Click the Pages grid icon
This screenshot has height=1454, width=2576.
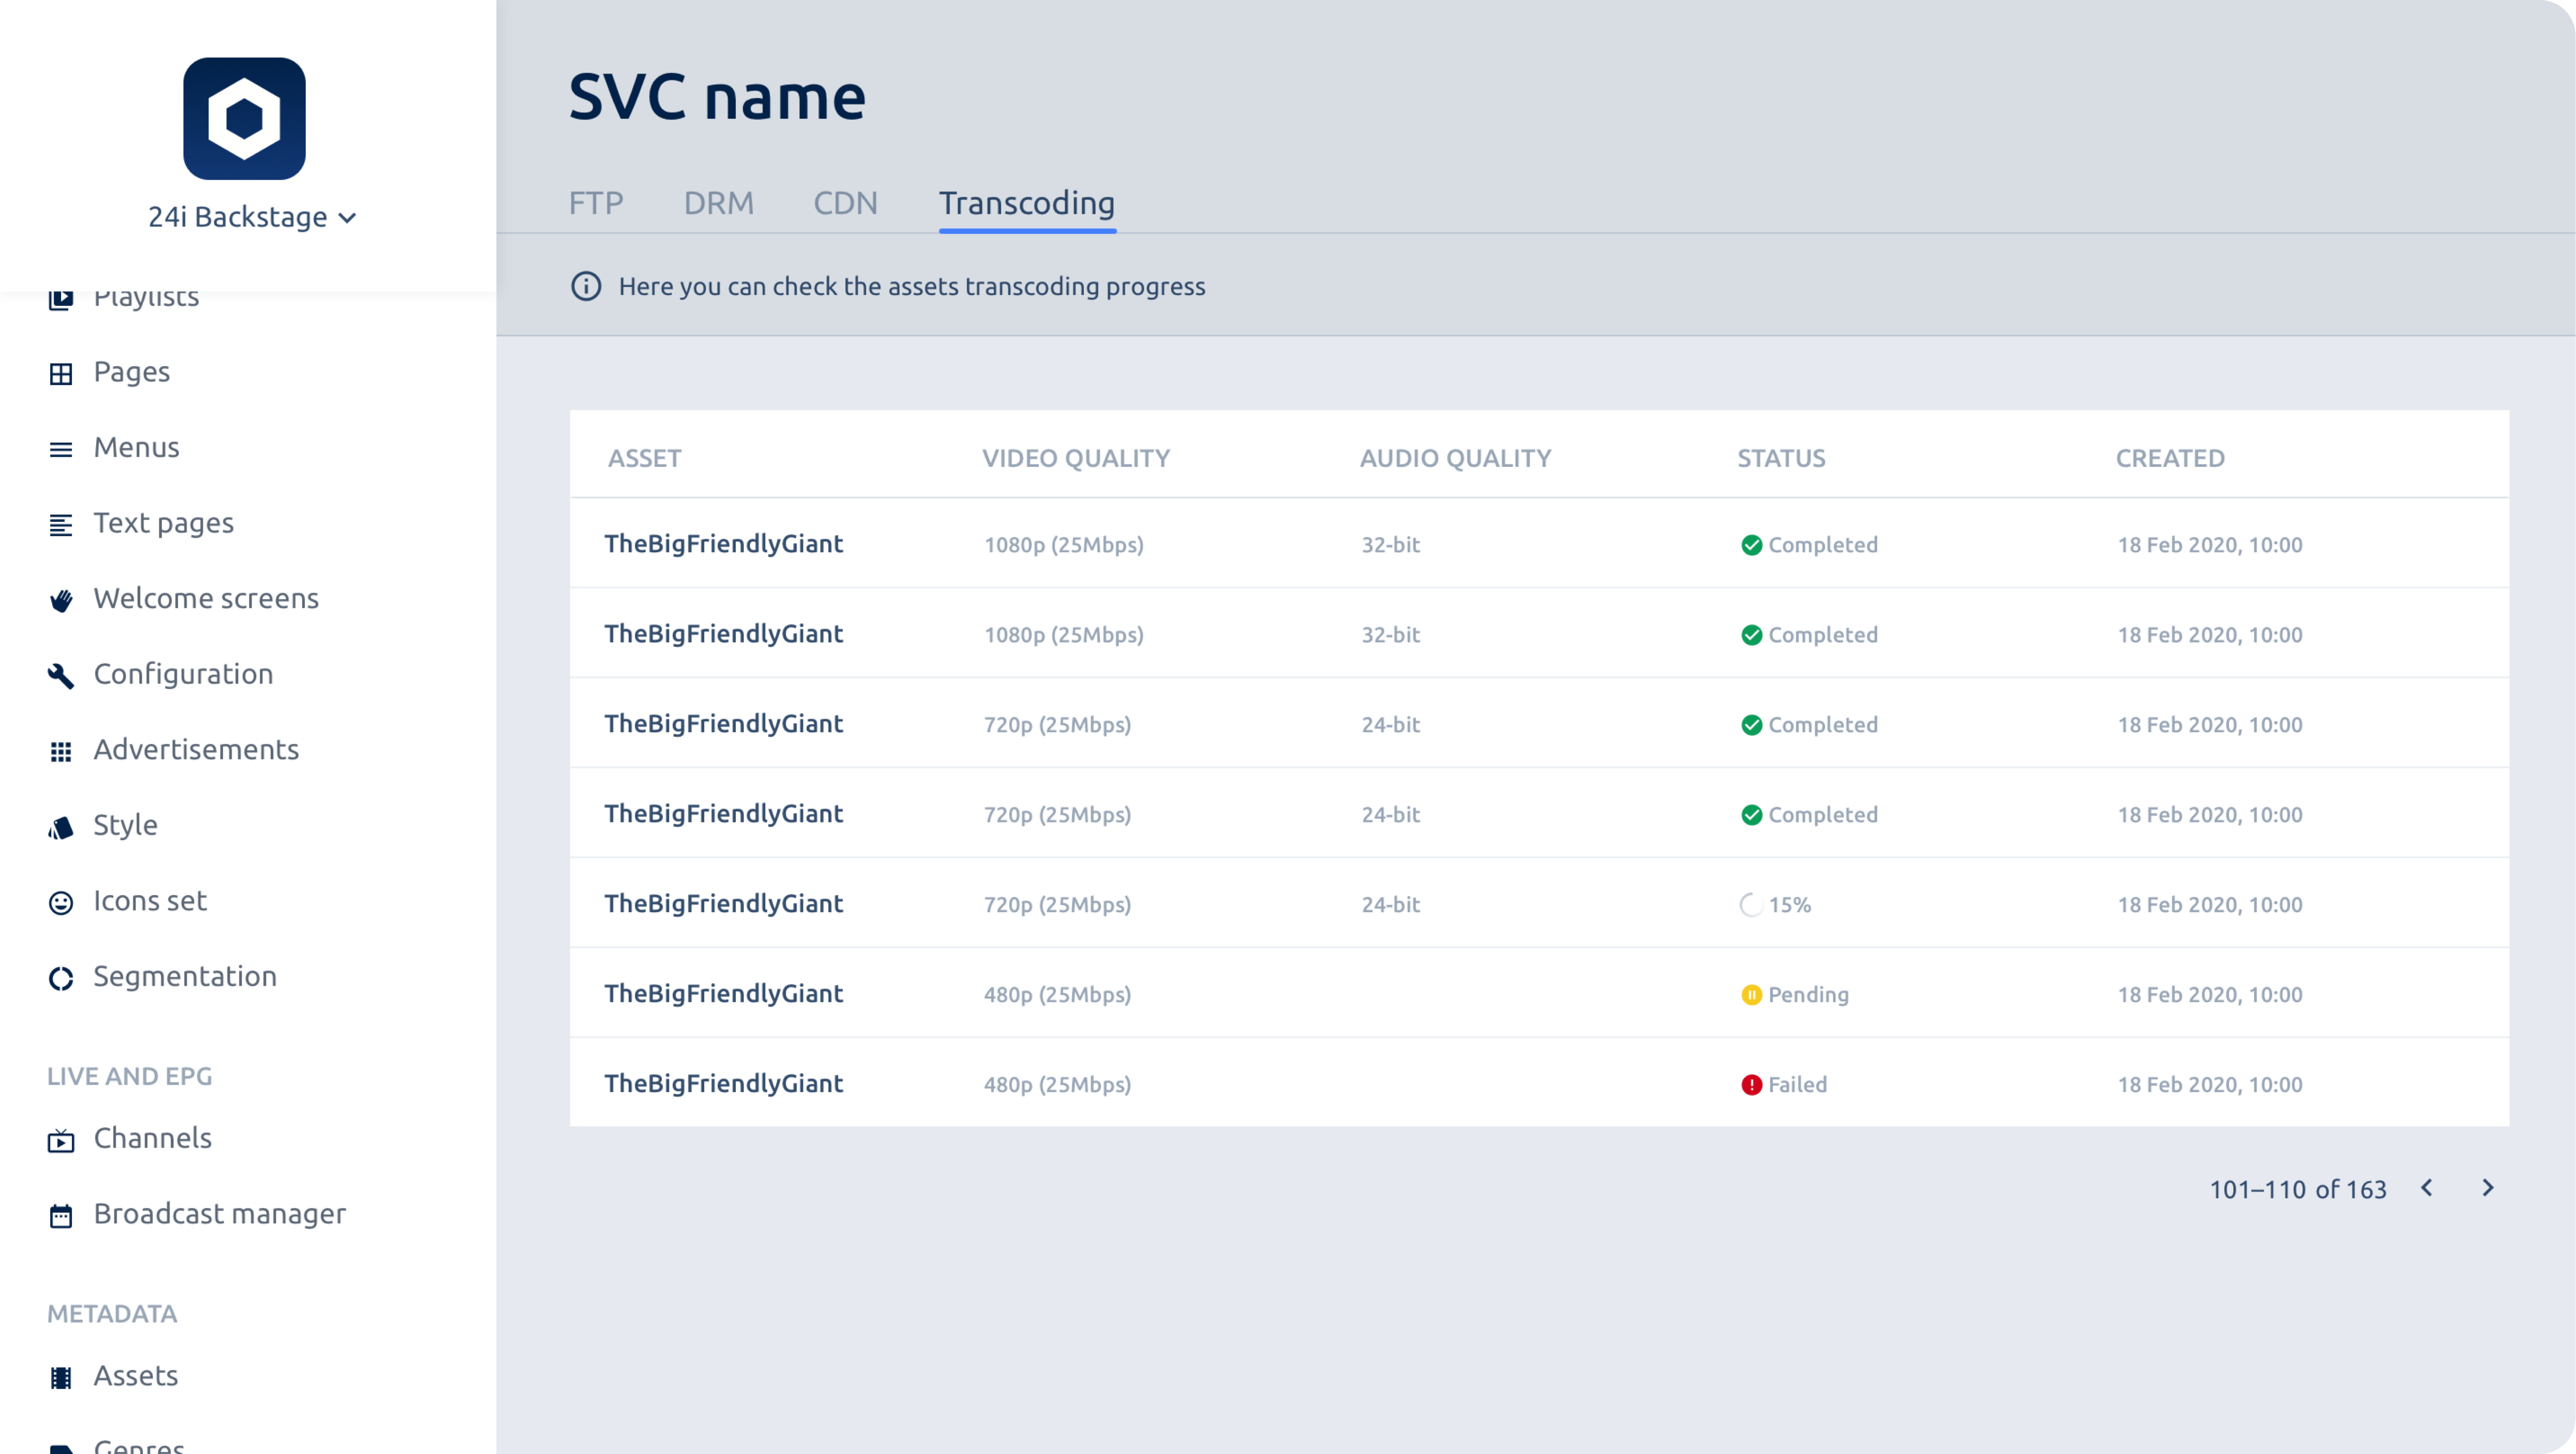coord(61,373)
